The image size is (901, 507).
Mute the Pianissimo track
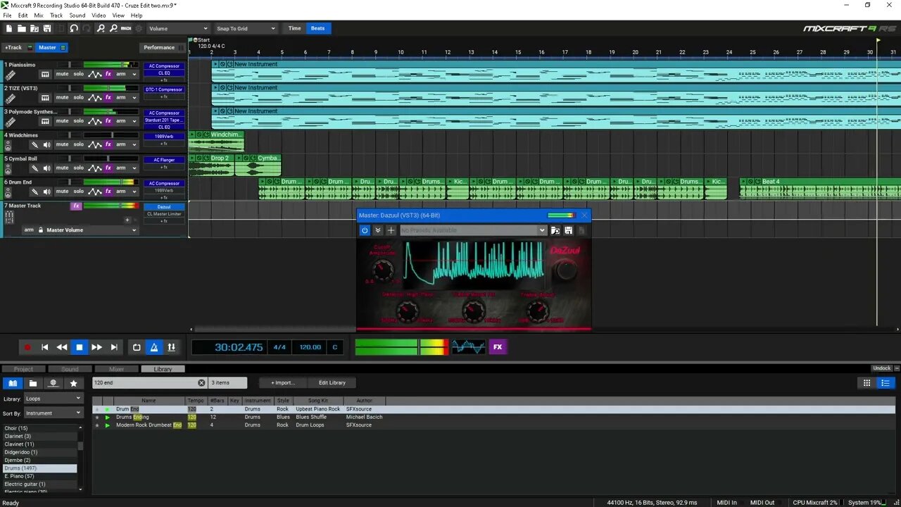(62, 74)
